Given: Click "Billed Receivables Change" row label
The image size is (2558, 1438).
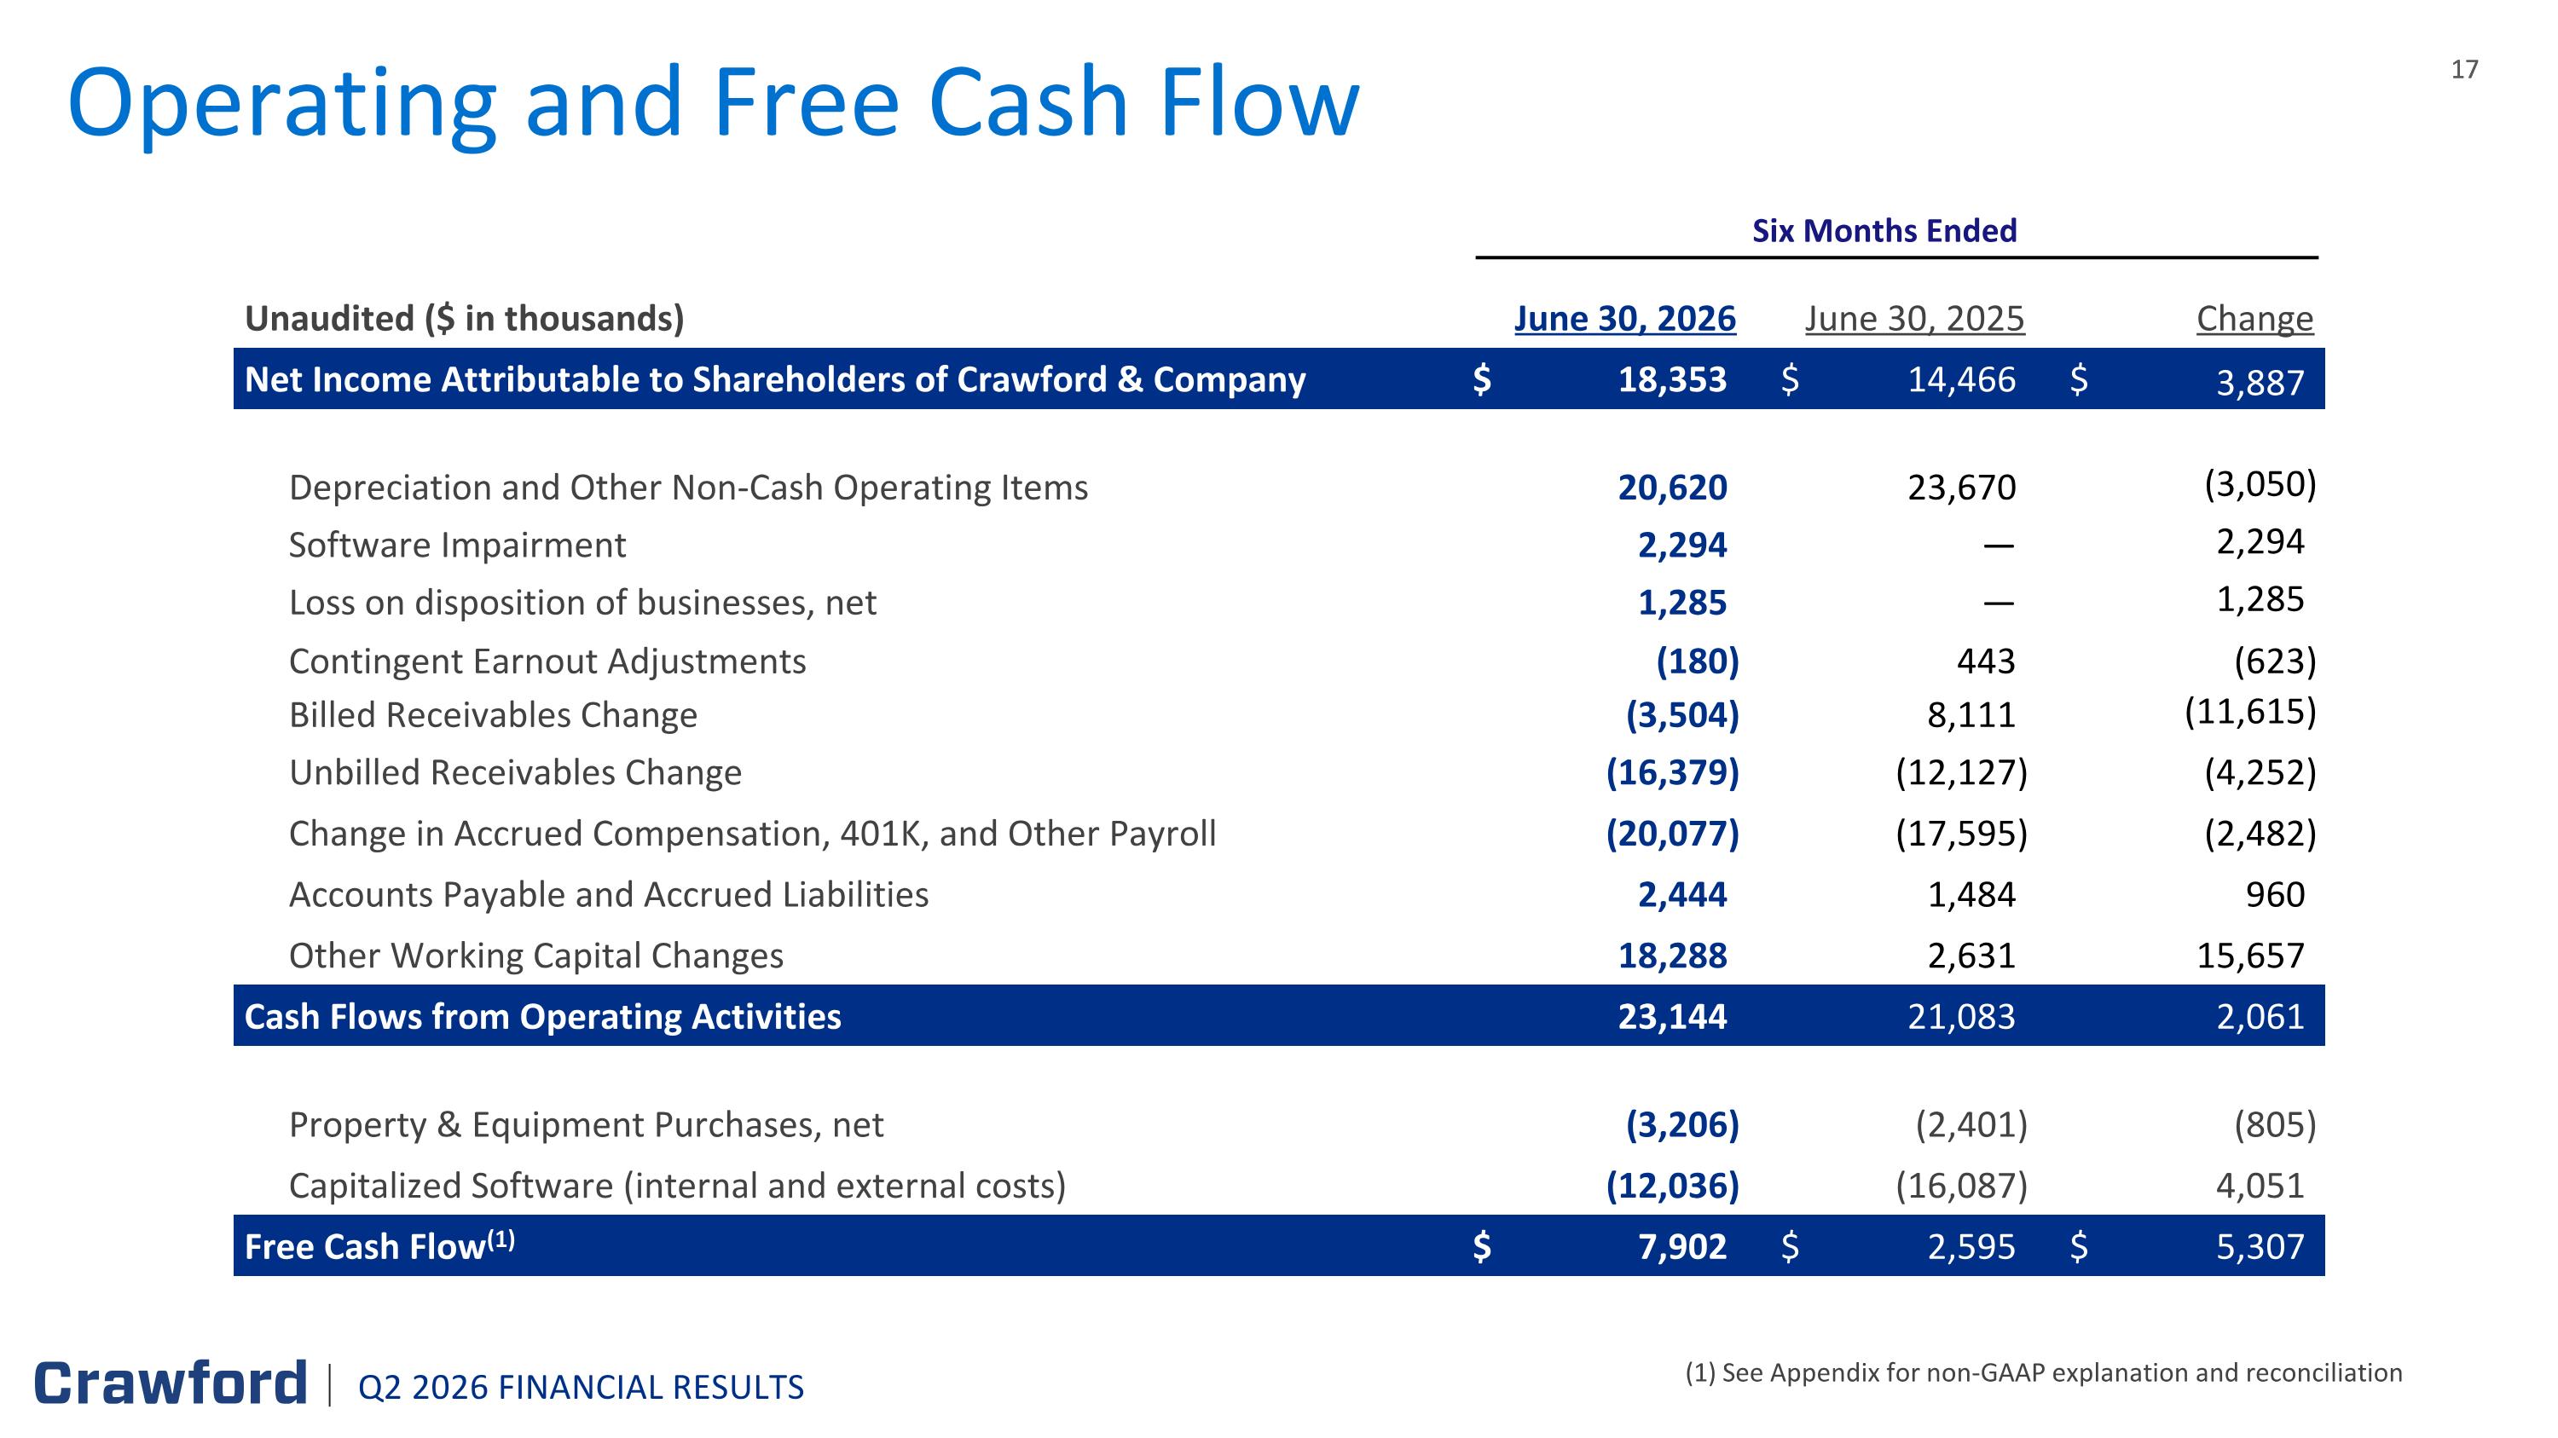Looking at the screenshot, I should pos(494,714).
